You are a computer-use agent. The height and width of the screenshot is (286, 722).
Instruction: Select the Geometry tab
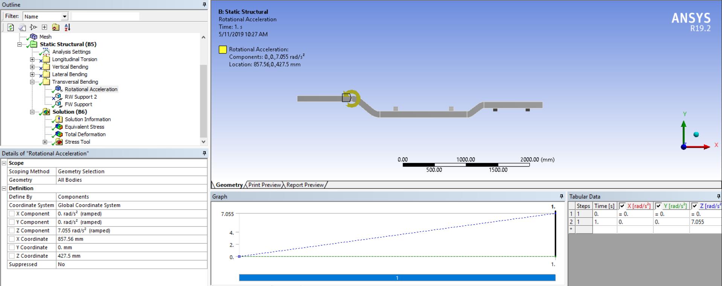coord(229,185)
